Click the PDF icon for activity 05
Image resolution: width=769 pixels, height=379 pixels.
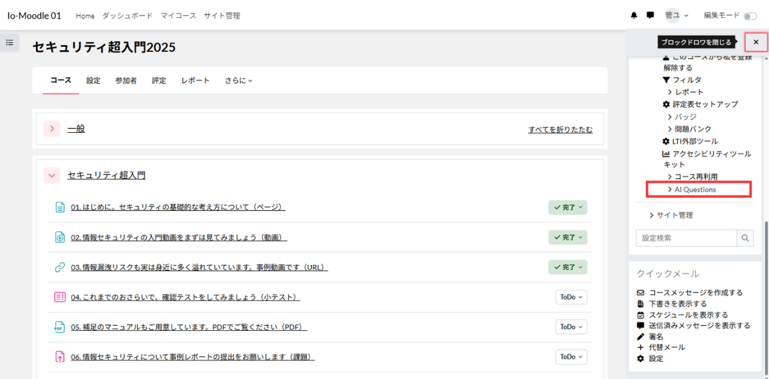point(60,327)
